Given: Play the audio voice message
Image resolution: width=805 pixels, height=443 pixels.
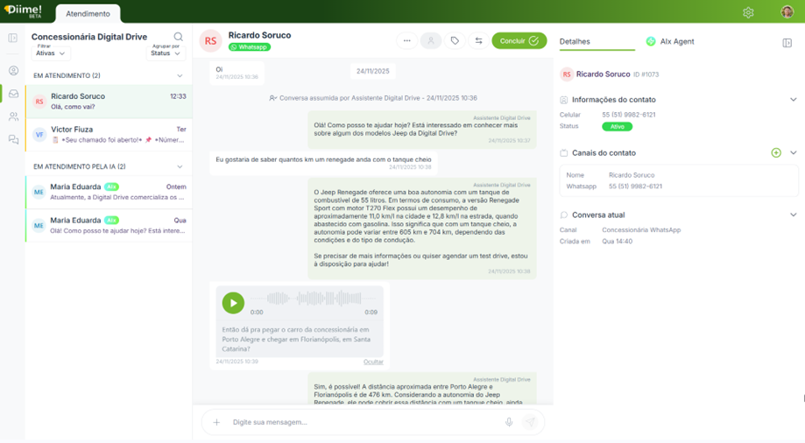Looking at the screenshot, I should (x=233, y=303).
